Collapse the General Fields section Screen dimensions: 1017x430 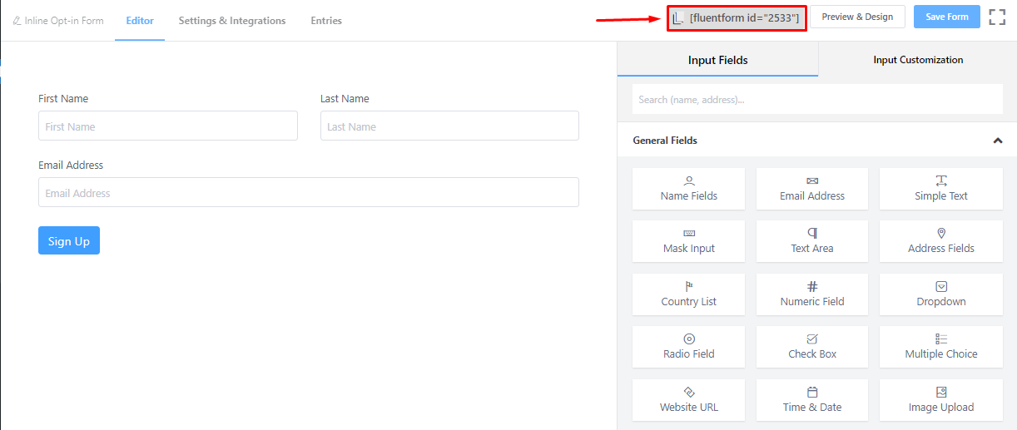(998, 141)
